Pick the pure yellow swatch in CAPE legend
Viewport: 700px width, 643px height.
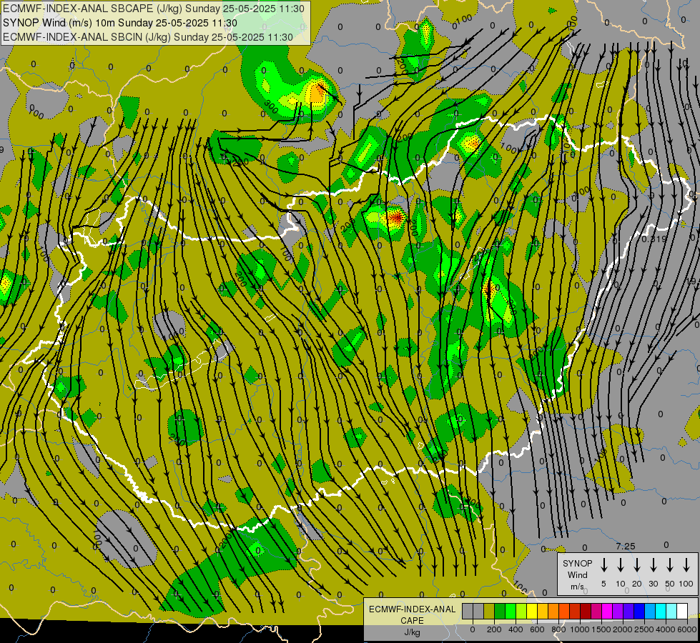pos(532,611)
